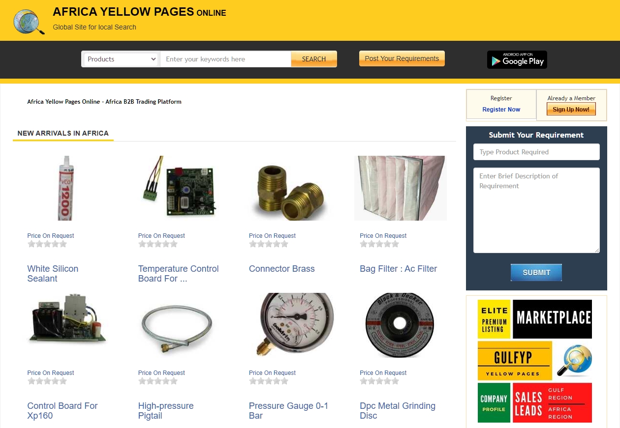620x428 pixels.
Task: Click the globe search icon beside GulfYP
Action: (x=574, y=361)
